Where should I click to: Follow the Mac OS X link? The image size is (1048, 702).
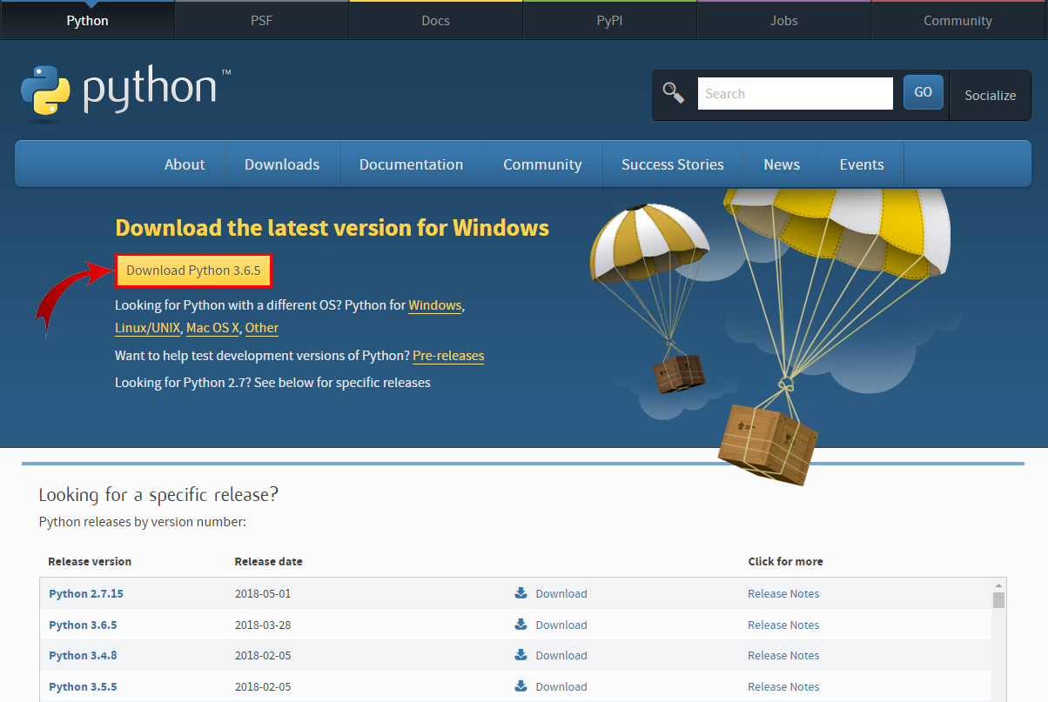(212, 328)
